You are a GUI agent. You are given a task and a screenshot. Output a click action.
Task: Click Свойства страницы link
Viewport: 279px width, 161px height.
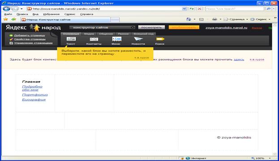pyautogui.click(x=30, y=39)
